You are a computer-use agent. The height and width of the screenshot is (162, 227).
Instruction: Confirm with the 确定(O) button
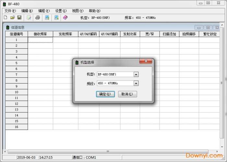[105, 94]
